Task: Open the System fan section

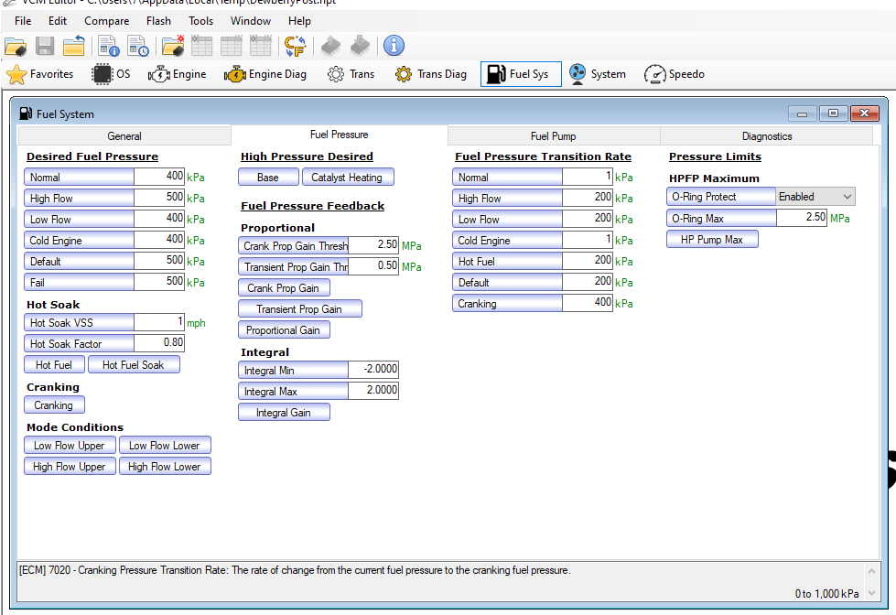Action: [597, 74]
